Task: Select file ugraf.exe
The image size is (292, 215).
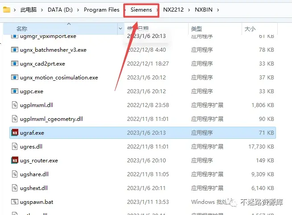Action: point(32,133)
